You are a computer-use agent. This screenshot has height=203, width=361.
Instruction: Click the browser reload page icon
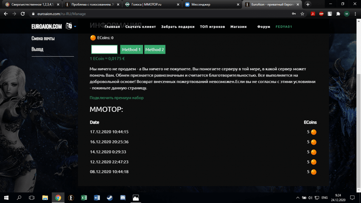pyautogui.click(x=23, y=14)
